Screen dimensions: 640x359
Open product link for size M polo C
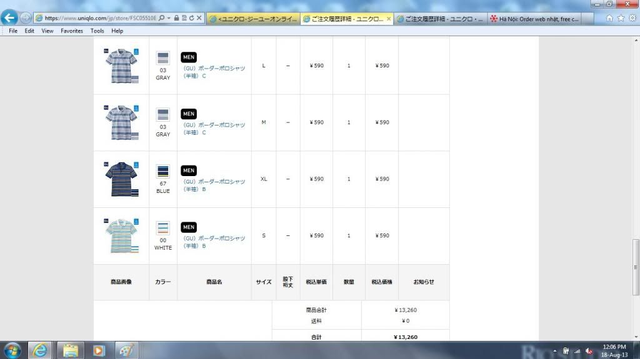pyautogui.click(x=214, y=129)
